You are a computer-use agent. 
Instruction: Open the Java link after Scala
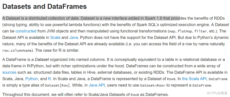tap(73, 38)
